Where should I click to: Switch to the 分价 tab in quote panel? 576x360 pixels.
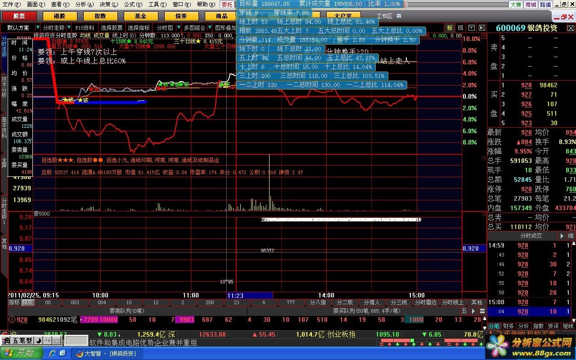[x=523, y=326]
